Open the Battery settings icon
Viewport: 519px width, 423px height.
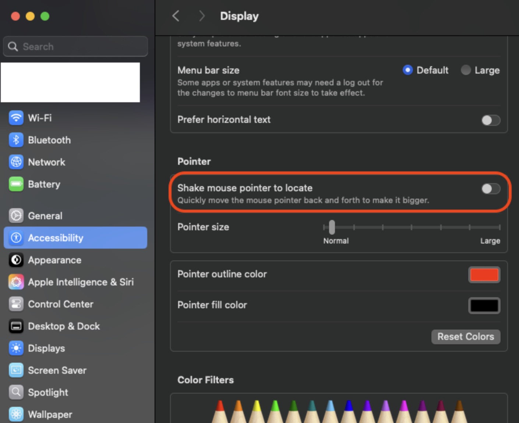tap(16, 184)
